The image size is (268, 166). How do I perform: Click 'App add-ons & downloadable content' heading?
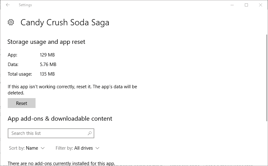click(x=60, y=119)
